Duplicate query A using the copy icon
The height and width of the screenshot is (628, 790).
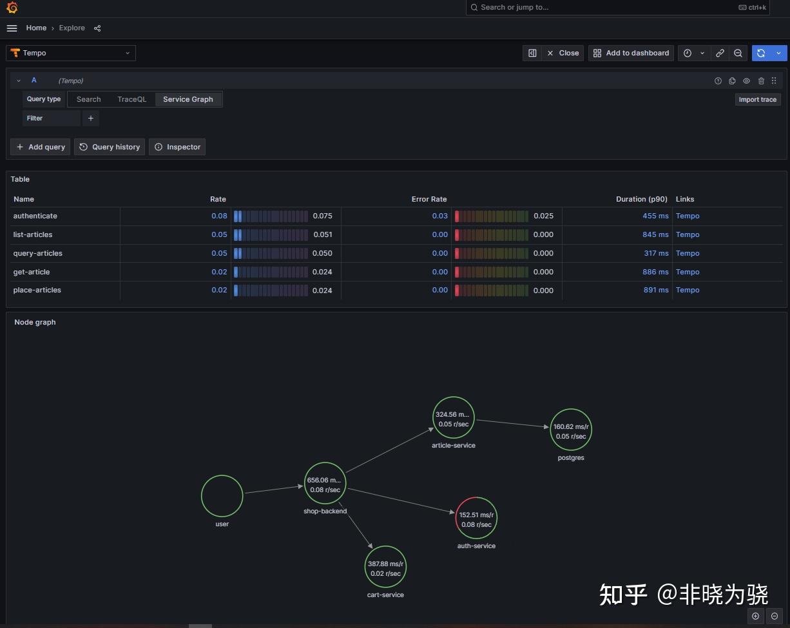(732, 81)
